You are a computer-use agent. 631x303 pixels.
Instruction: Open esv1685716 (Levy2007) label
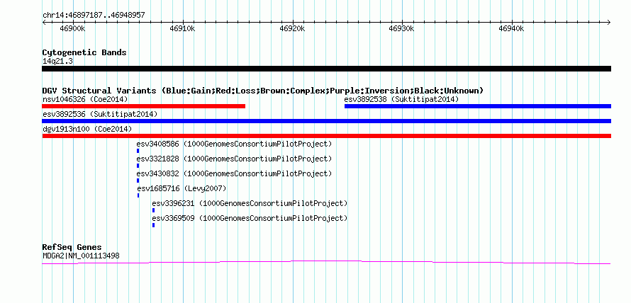182,188
